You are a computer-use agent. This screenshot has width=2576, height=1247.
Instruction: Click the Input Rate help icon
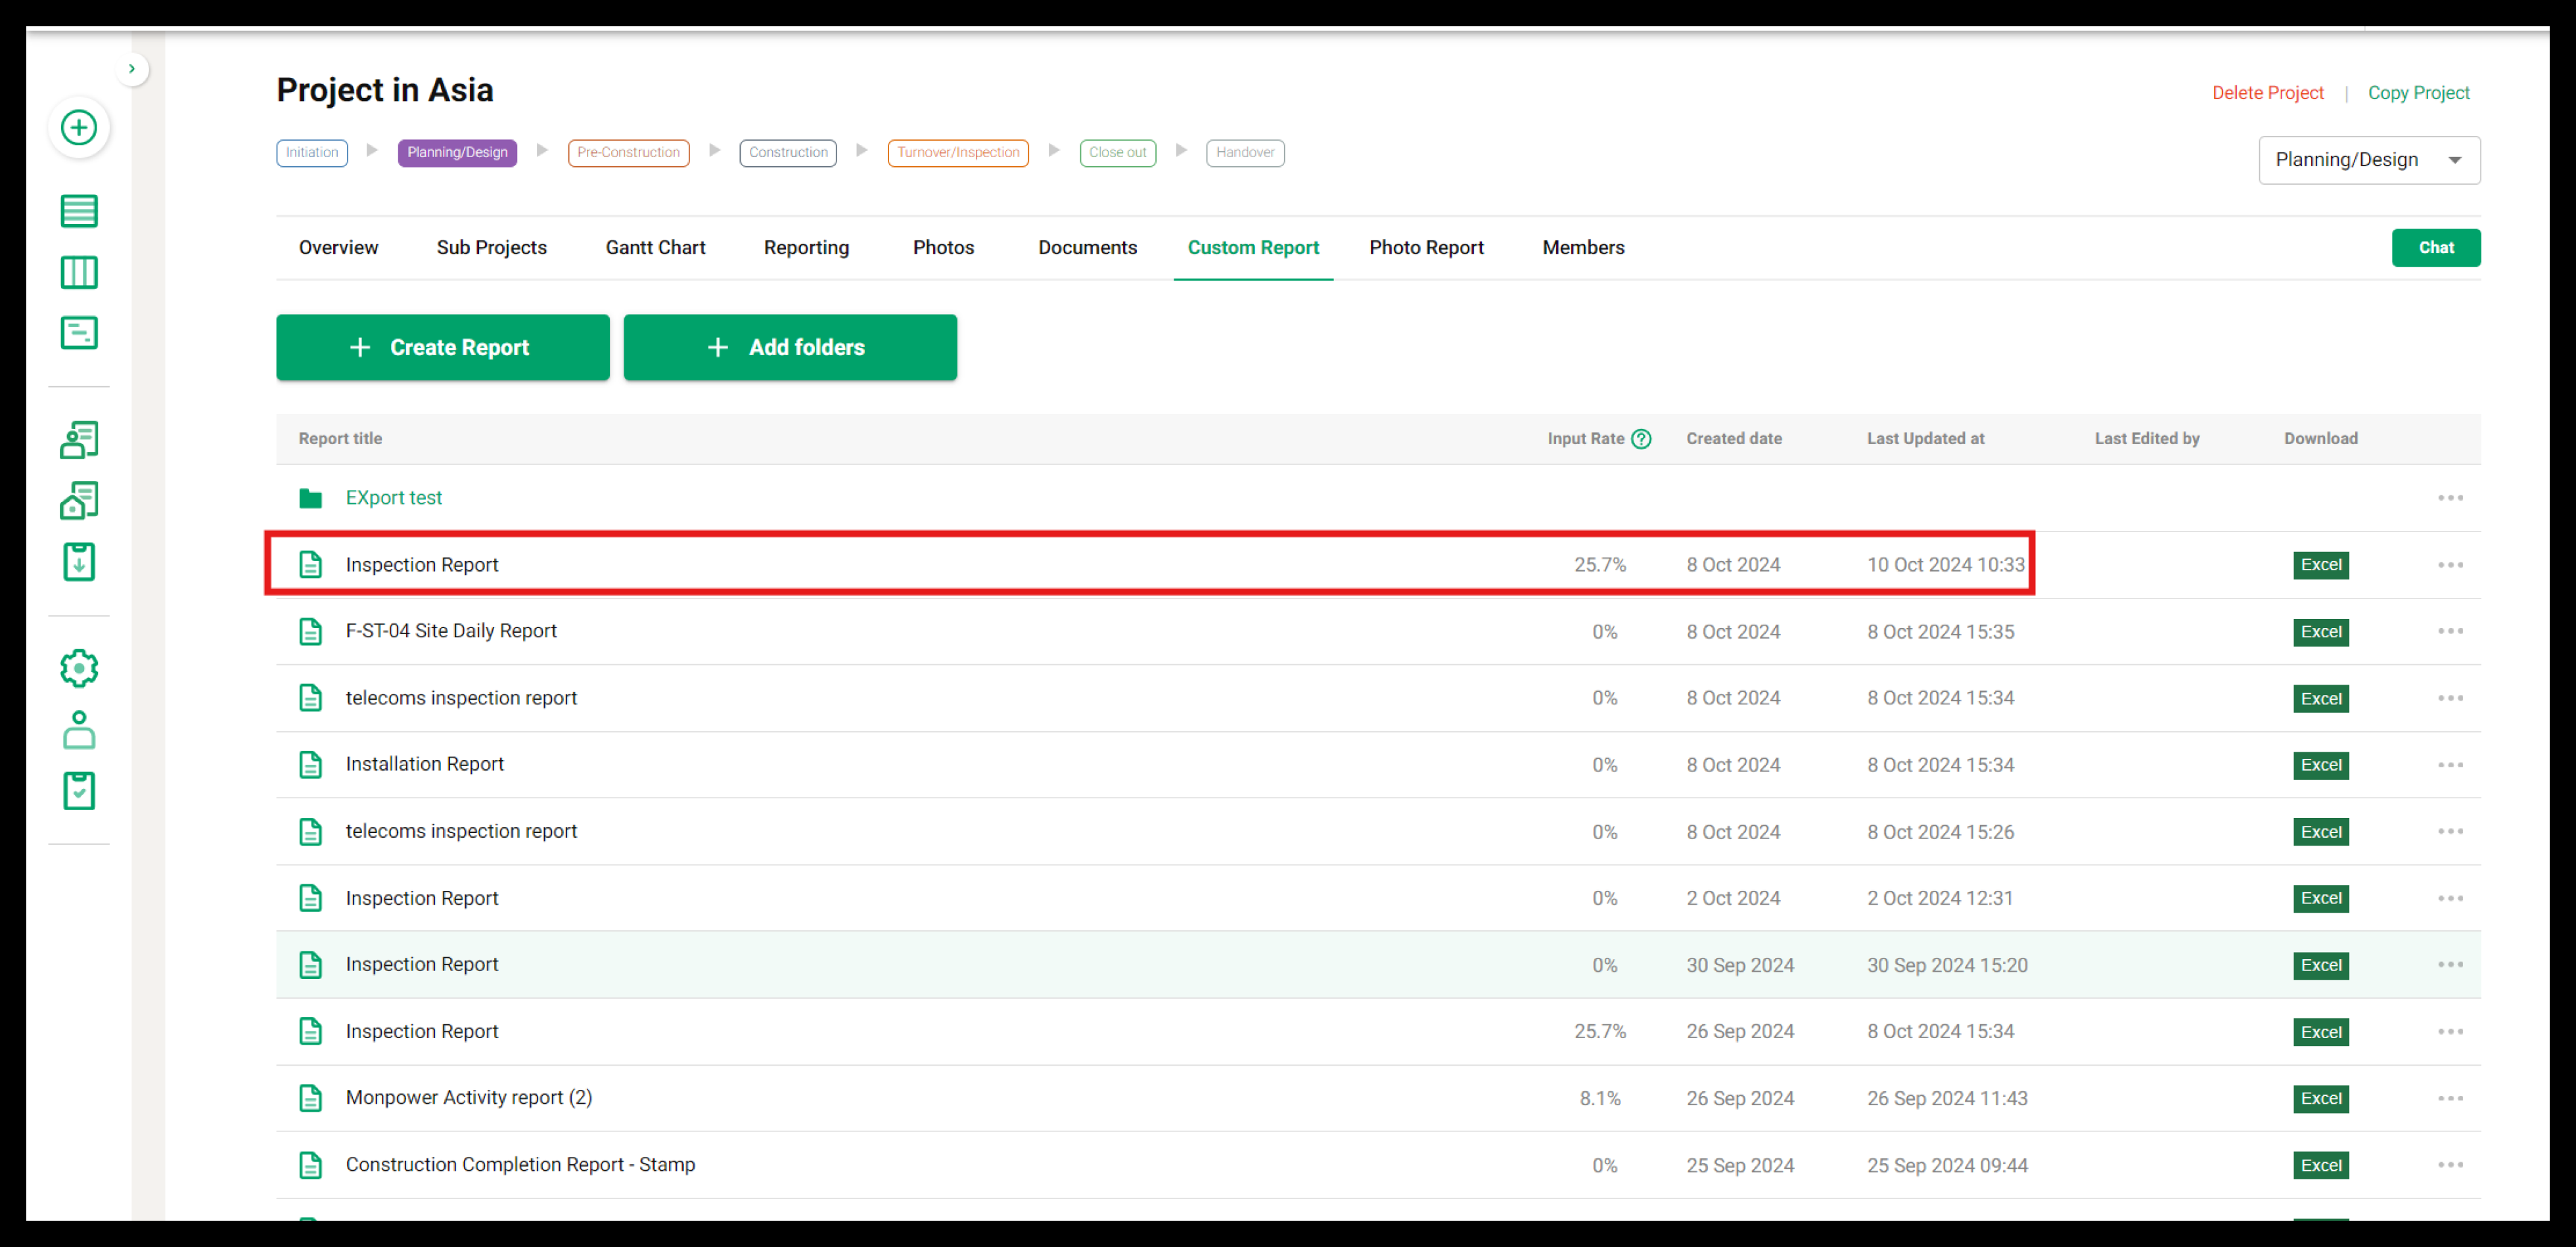[x=1641, y=438]
